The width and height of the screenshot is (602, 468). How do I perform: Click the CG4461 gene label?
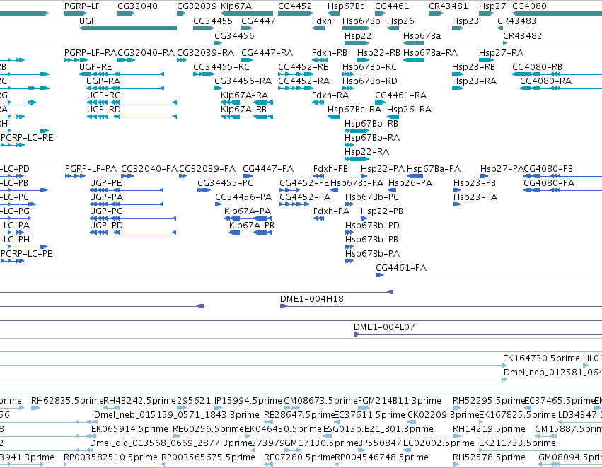(392, 6)
